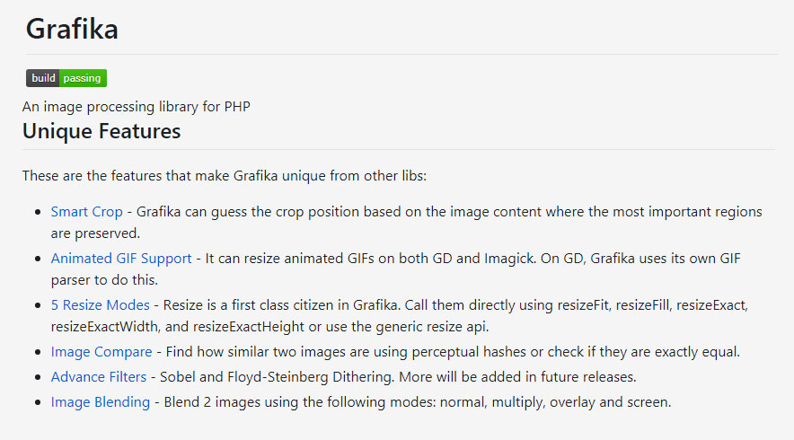Screen dimensions: 794x440
Task: Click the green 'passing' status badge
Action: pos(83,78)
